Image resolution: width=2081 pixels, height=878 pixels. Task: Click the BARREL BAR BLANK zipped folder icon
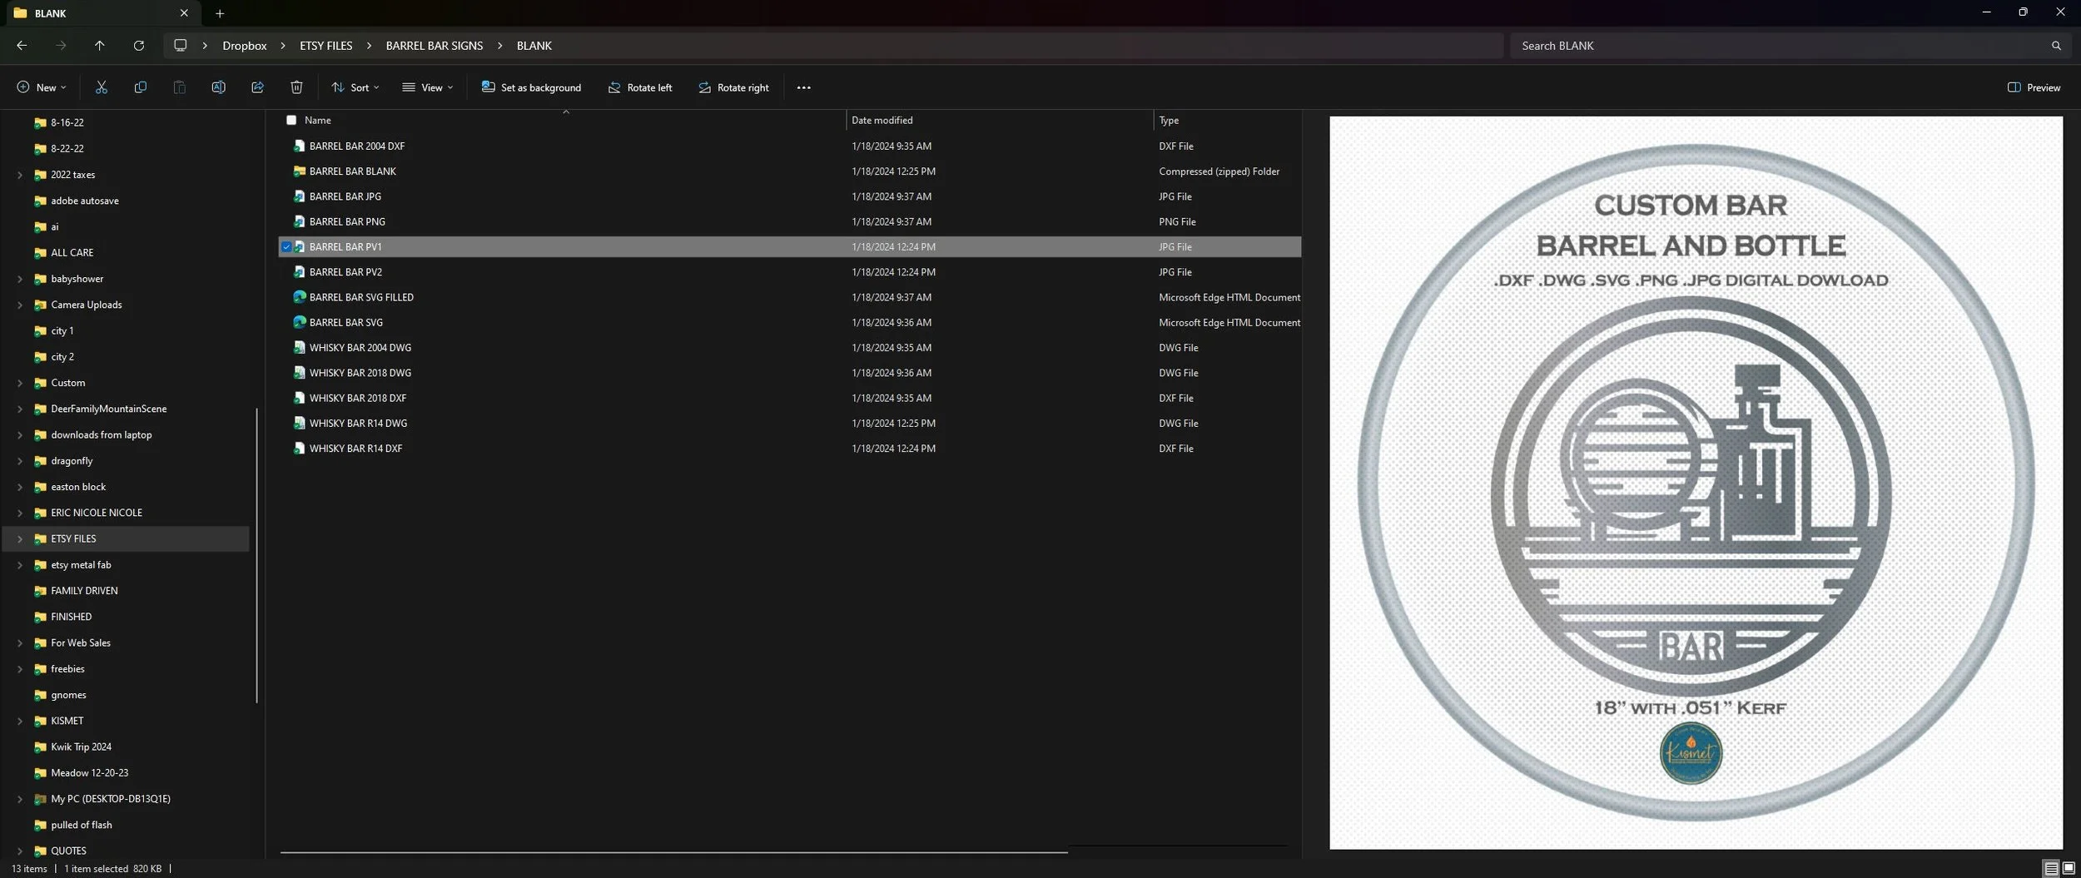(300, 171)
